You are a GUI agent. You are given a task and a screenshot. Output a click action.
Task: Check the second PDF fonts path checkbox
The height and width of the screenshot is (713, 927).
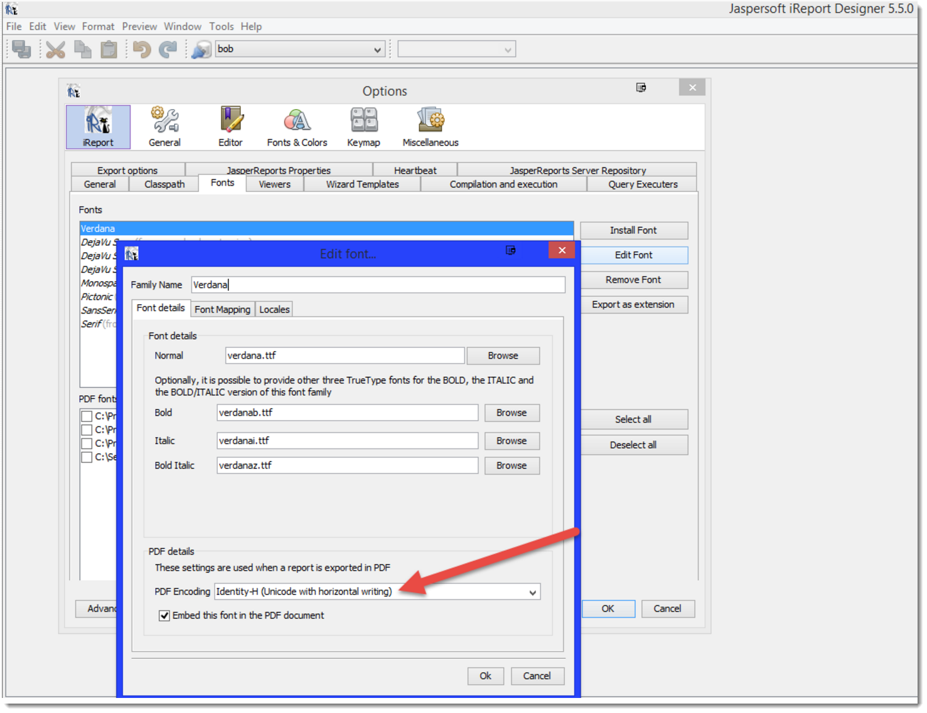[87, 430]
